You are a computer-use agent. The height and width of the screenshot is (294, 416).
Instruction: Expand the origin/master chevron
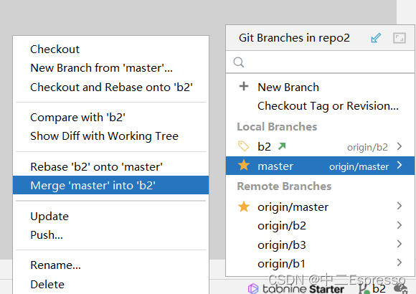point(400,206)
